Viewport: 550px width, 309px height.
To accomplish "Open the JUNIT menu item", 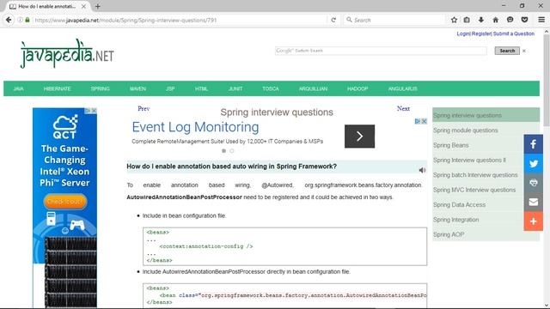I will pos(235,88).
